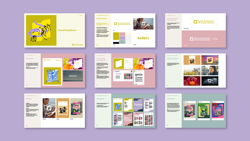Select the woman reading photo on Imagery page
Viewport: 250px width, 141px height.
[49, 108]
